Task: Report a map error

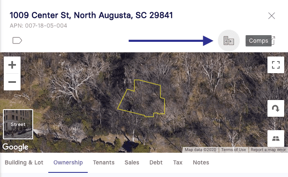Action: point(268,150)
